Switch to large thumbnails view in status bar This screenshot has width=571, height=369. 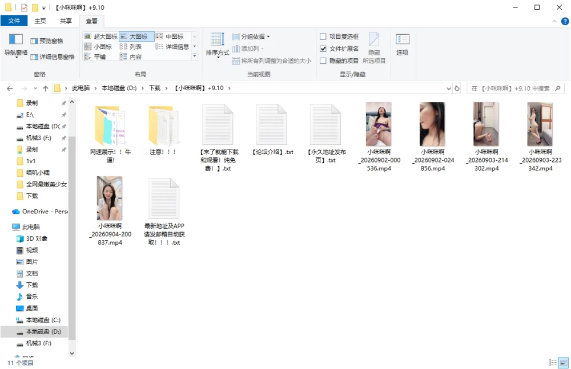tap(564, 363)
